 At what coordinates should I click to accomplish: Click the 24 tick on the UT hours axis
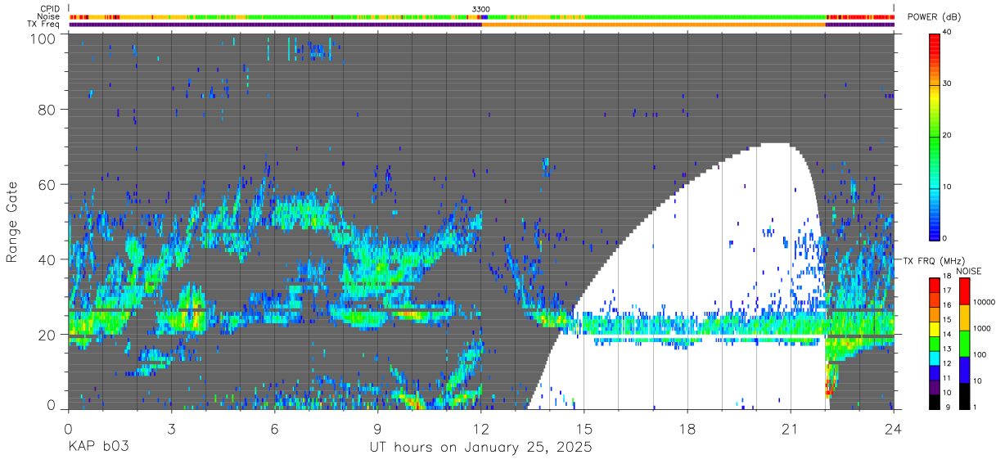[x=894, y=428]
